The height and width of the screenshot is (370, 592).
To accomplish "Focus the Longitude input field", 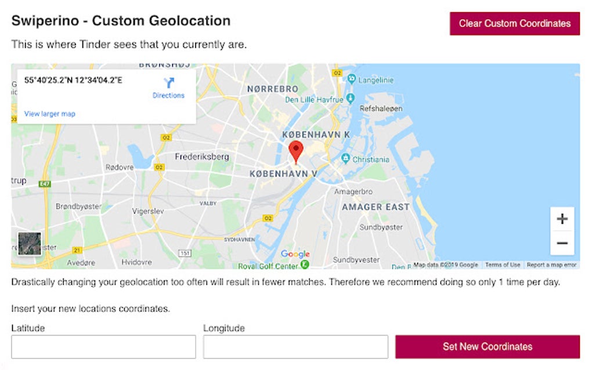I will [x=295, y=347].
